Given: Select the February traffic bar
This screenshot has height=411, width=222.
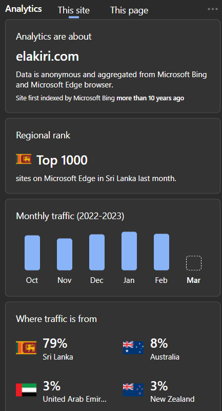Looking at the screenshot, I should [x=162, y=252].
